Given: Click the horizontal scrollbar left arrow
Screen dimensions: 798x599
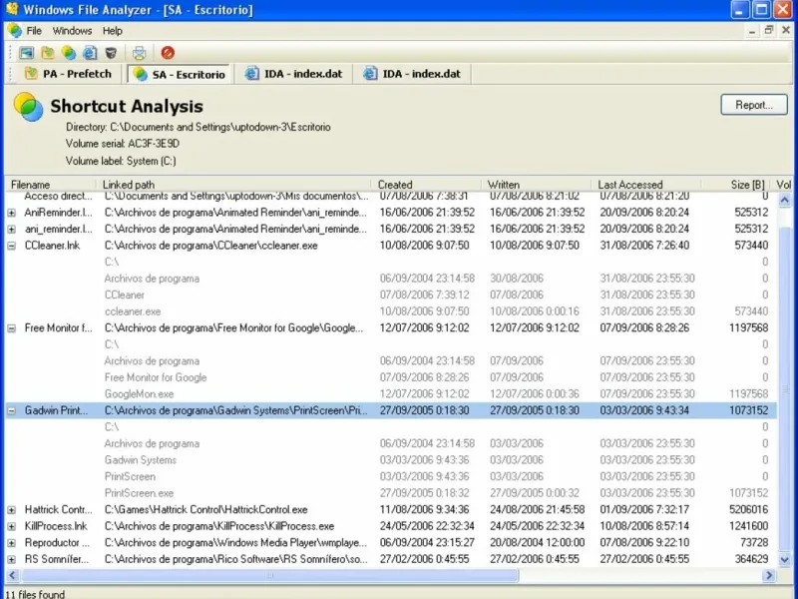Looking at the screenshot, I should (x=12, y=576).
